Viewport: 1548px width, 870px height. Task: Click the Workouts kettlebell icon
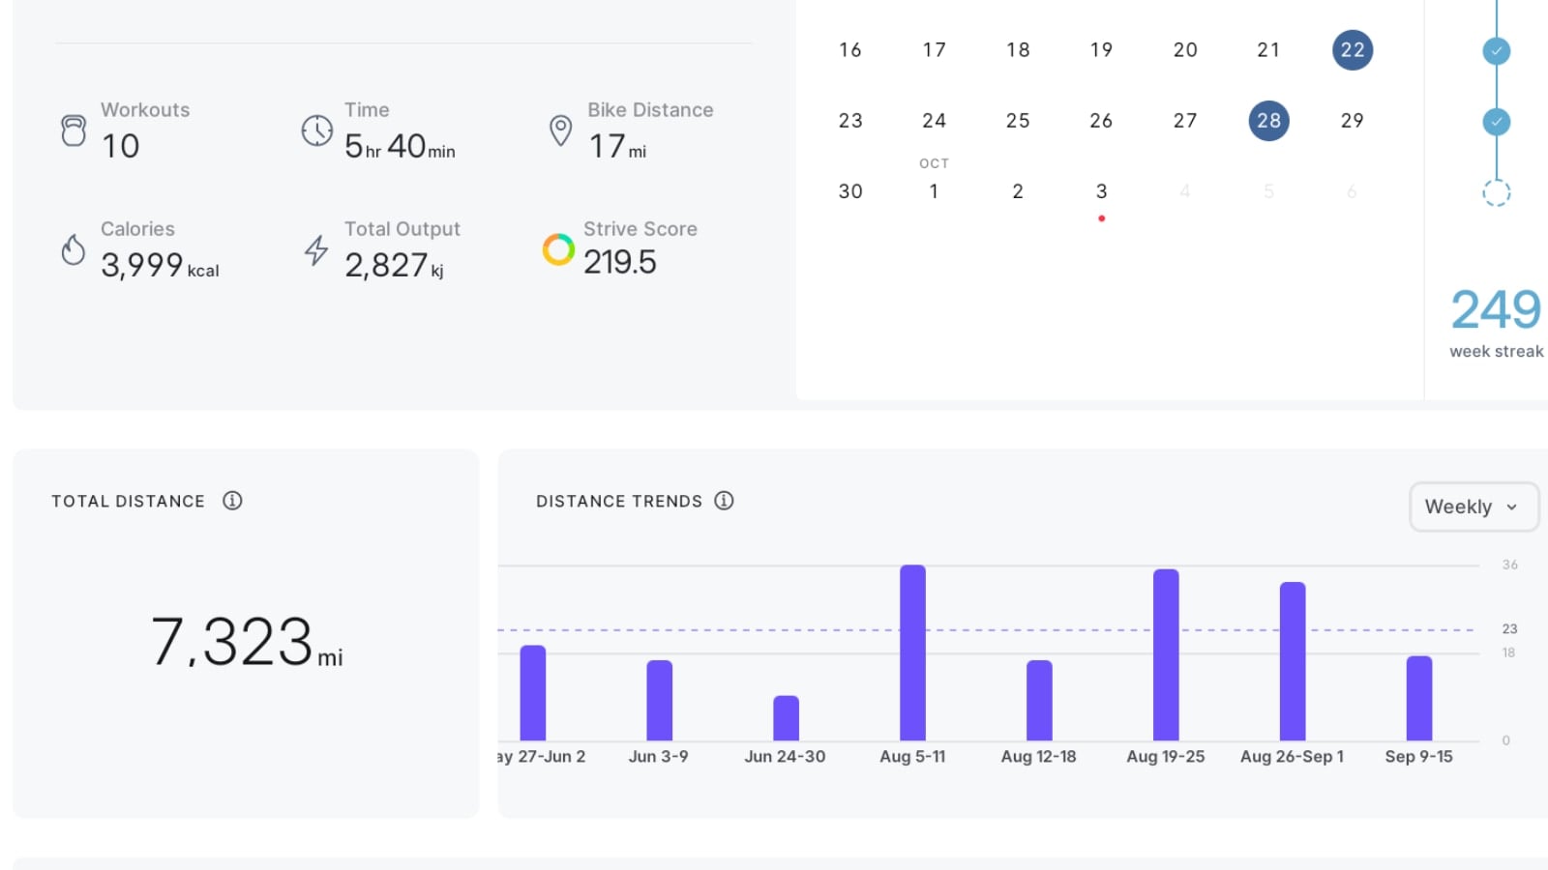tap(74, 130)
